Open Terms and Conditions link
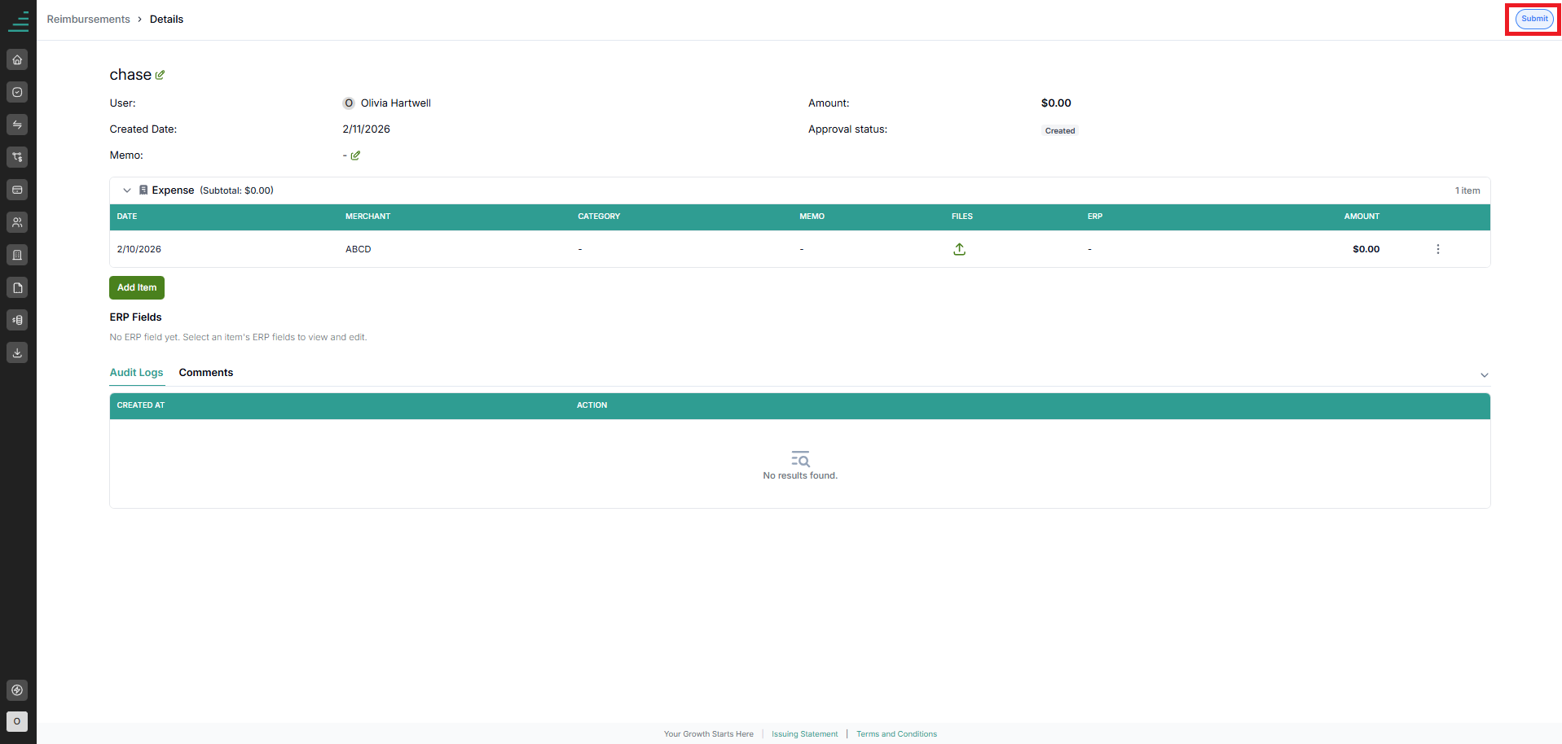Image resolution: width=1562 pixels, height=744 pixels. coord(896,734)
